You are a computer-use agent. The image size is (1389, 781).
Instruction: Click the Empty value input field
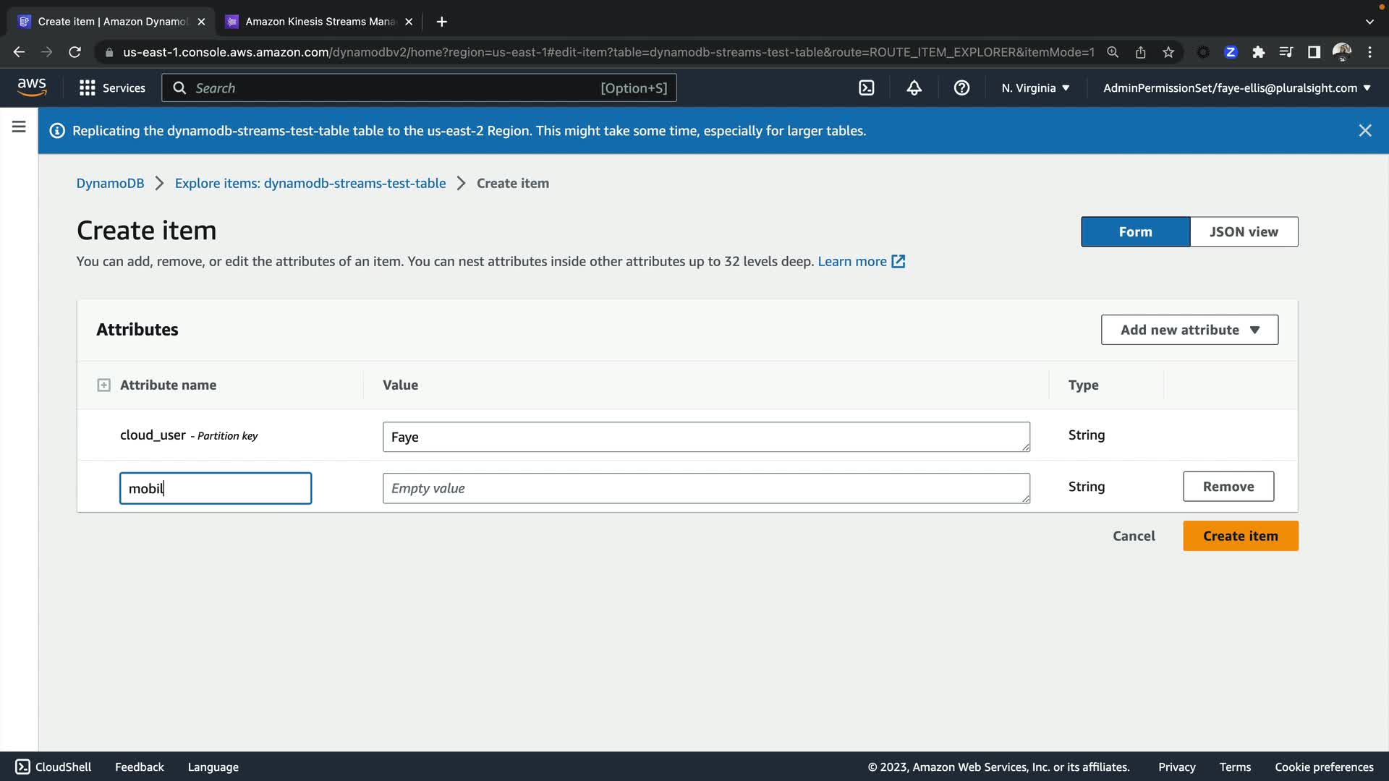[x=705, y=488]
